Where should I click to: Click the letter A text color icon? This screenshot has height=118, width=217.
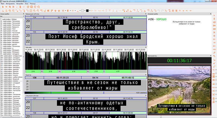pyautogui.click(x=82, y=11)
